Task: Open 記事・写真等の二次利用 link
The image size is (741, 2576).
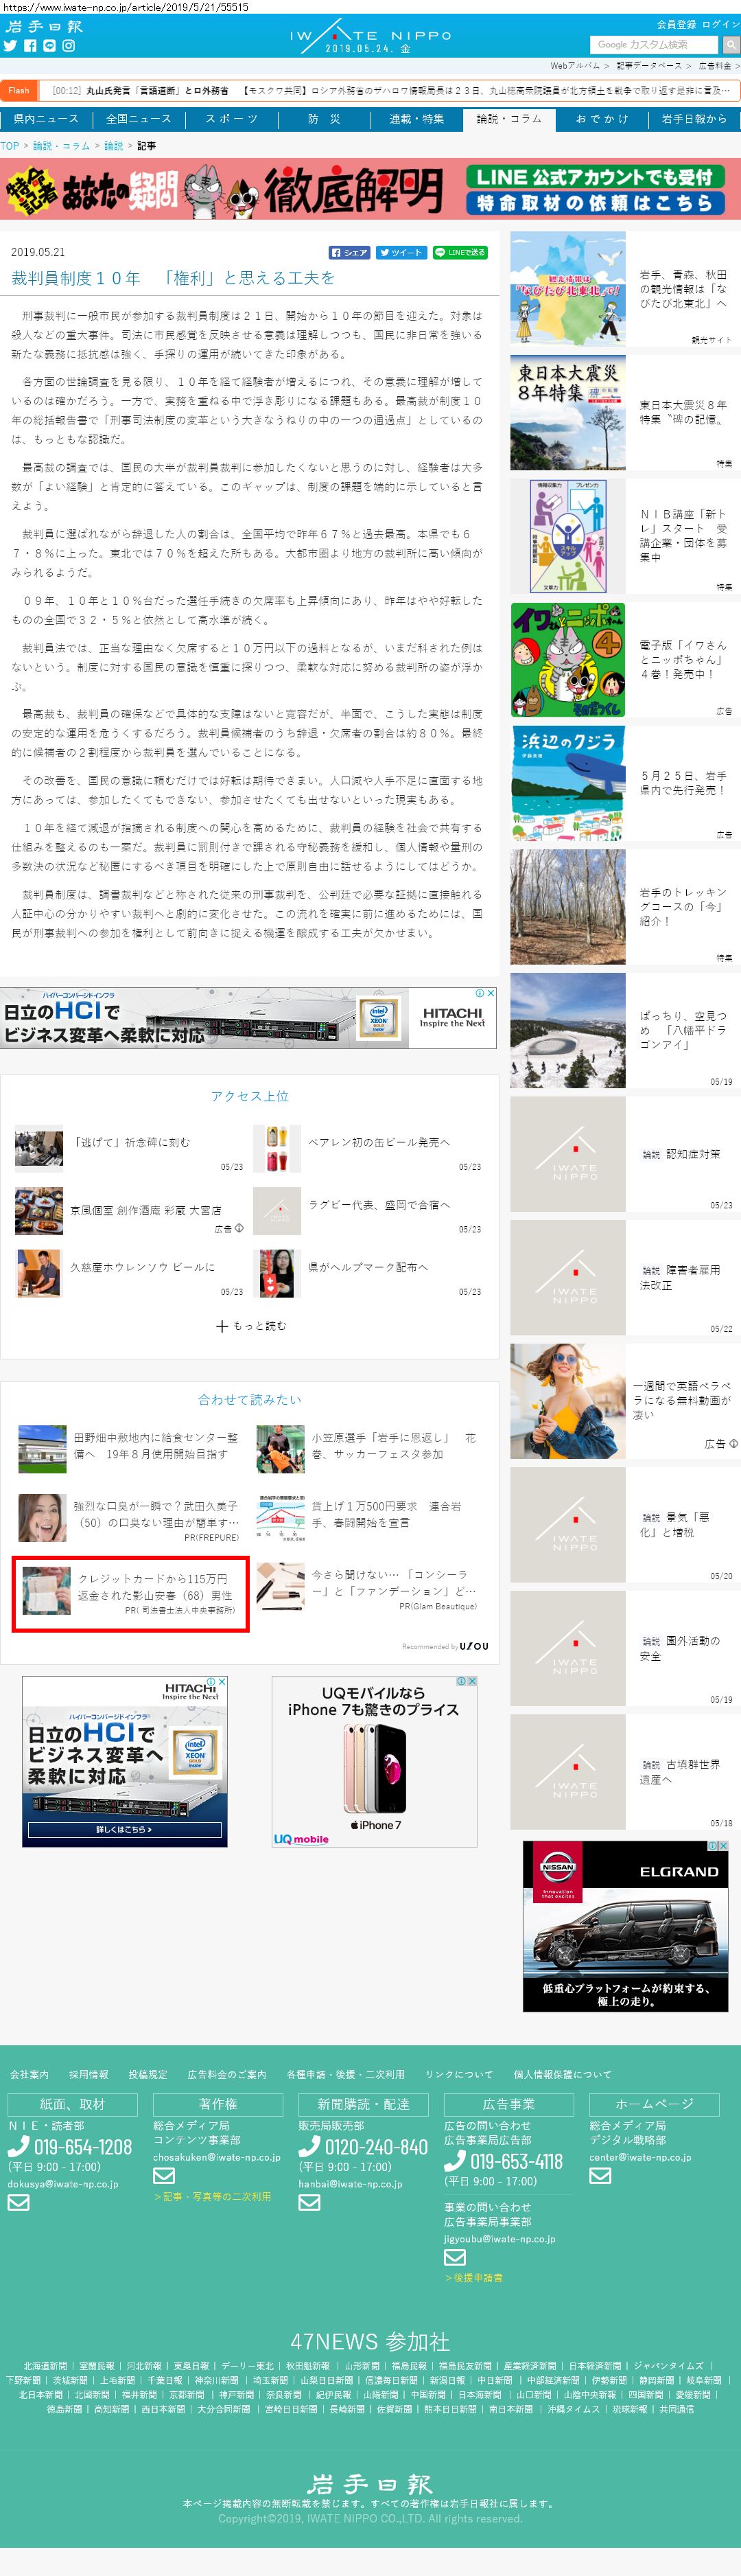Action: click(x=212, y=2196)
